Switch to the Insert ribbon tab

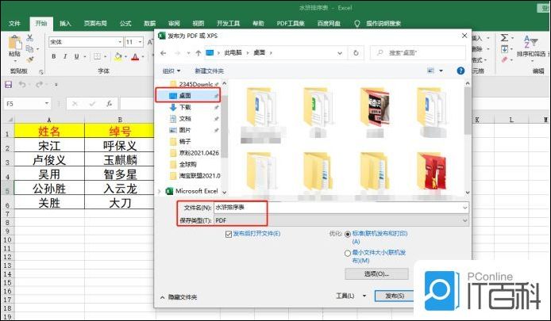(x=65, y=24)
